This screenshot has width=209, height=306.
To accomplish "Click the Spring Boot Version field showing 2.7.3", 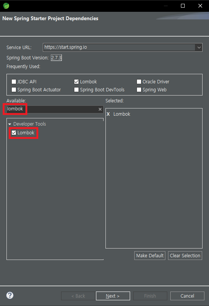I will coord(57,58).
